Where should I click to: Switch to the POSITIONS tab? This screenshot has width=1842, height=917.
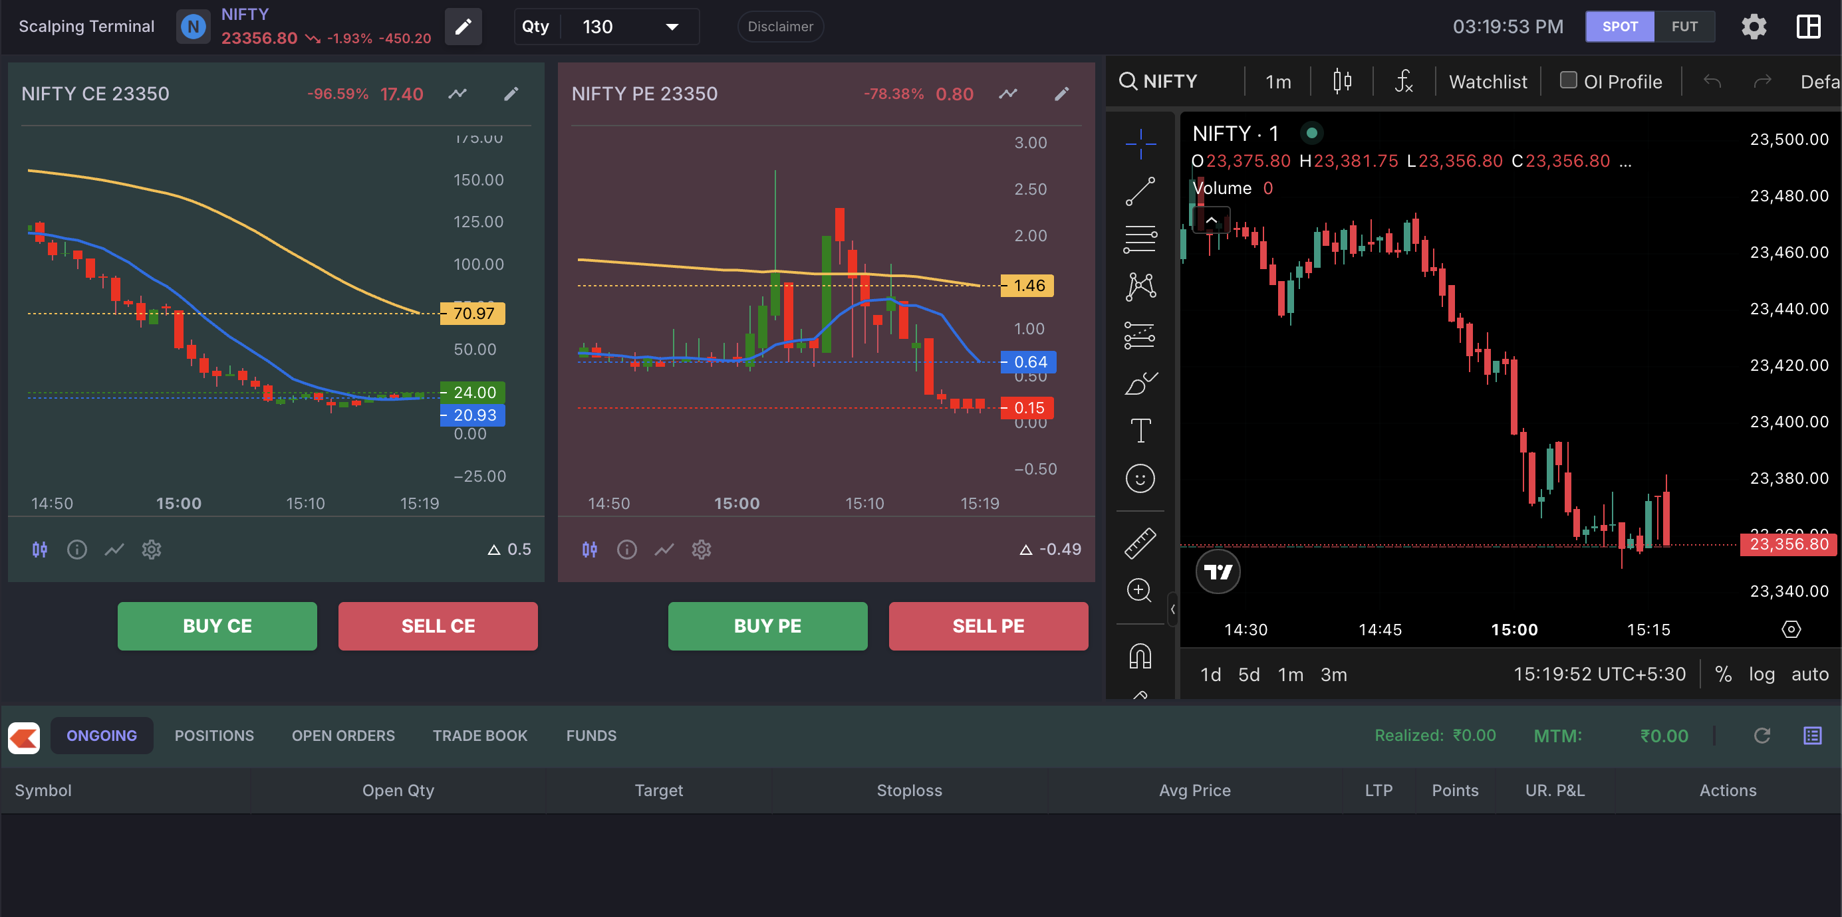[214, 735]
